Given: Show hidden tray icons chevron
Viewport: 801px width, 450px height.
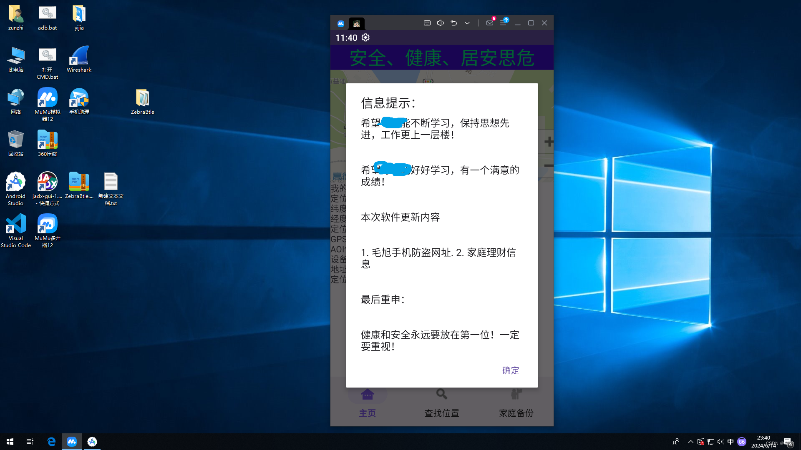Looking at the screenshot, I should (690, 442).
